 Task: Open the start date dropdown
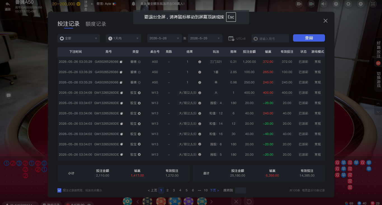[165, 38]
